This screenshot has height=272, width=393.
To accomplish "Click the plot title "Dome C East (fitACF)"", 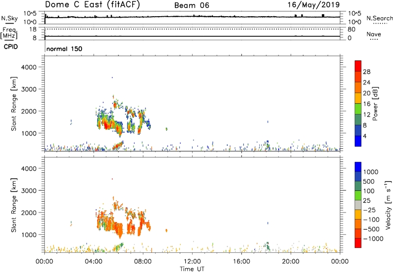I will point(92,5).
